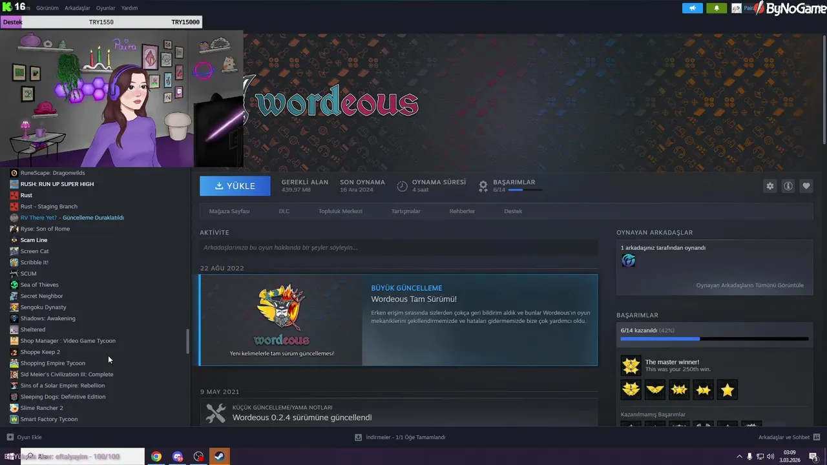Click the library list scrollbar
The height and width of the screenshot is (465, 827).
pos(188,341)
